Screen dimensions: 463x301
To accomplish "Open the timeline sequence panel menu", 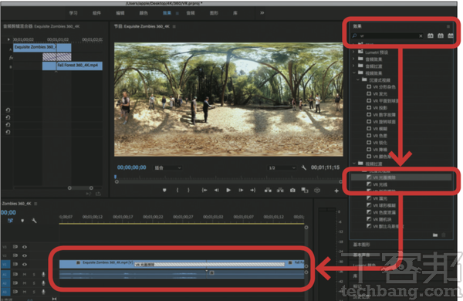I will tap(35, 204).
